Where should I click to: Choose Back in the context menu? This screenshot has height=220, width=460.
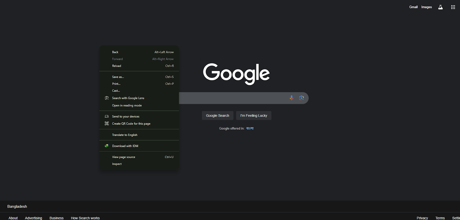[x=139, y=52]
